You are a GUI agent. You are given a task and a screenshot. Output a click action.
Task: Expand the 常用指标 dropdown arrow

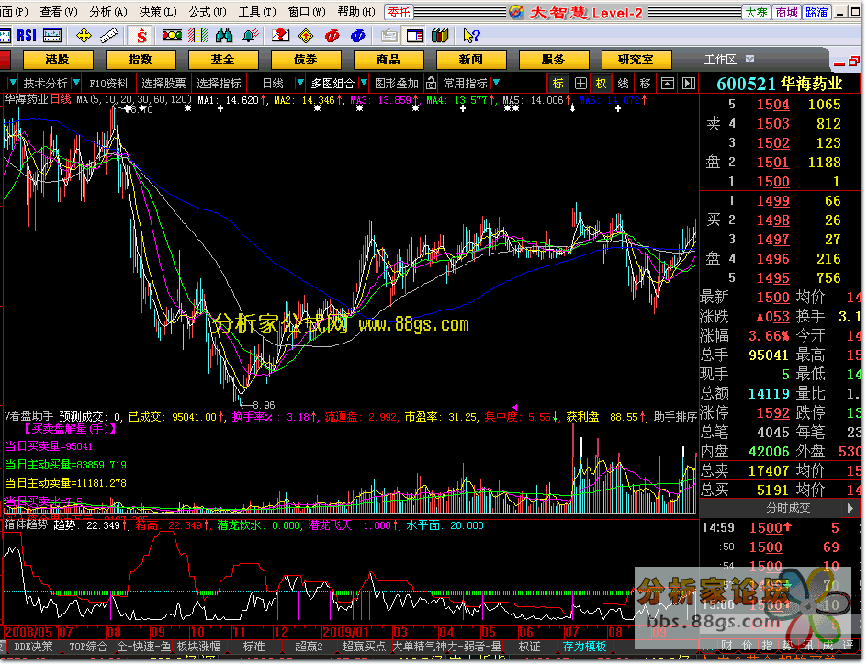(496, 83)
